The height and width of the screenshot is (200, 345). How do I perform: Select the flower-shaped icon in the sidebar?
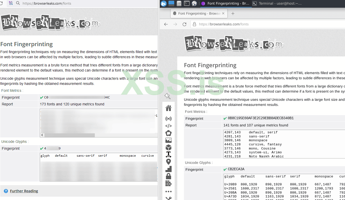[x=169, y=133]
